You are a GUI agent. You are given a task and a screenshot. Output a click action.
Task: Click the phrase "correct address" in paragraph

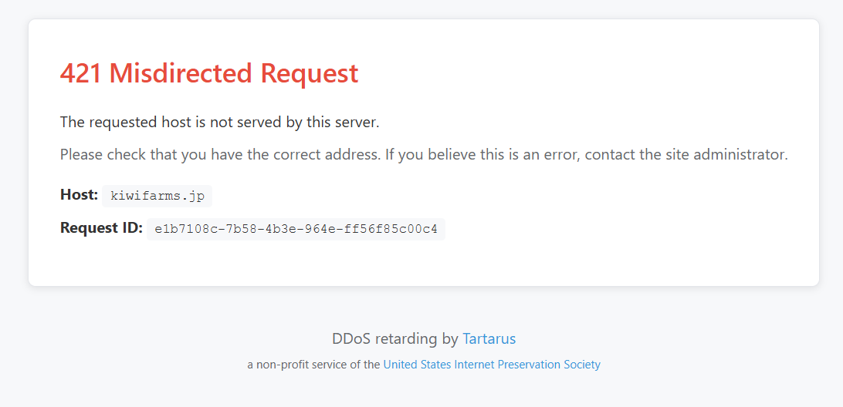point(331,154)
